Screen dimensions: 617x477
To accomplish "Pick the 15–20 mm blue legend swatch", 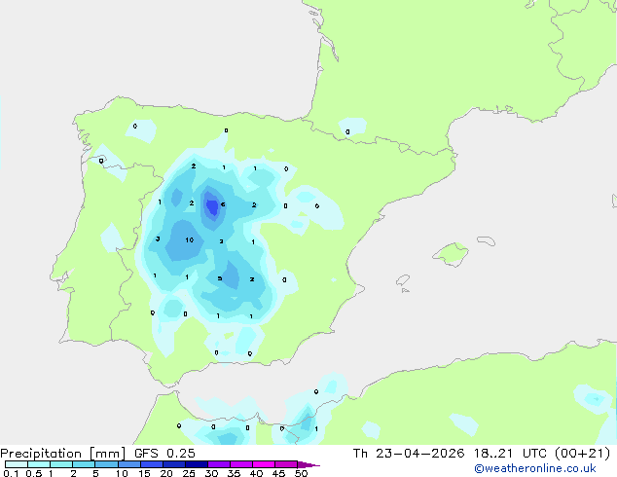I will point(152,464).
